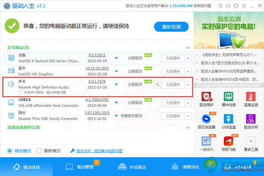Open 主板 version dropdown arrow
Image resolution: width=264 pixels, height=176 pixels.
pos(116,58)
